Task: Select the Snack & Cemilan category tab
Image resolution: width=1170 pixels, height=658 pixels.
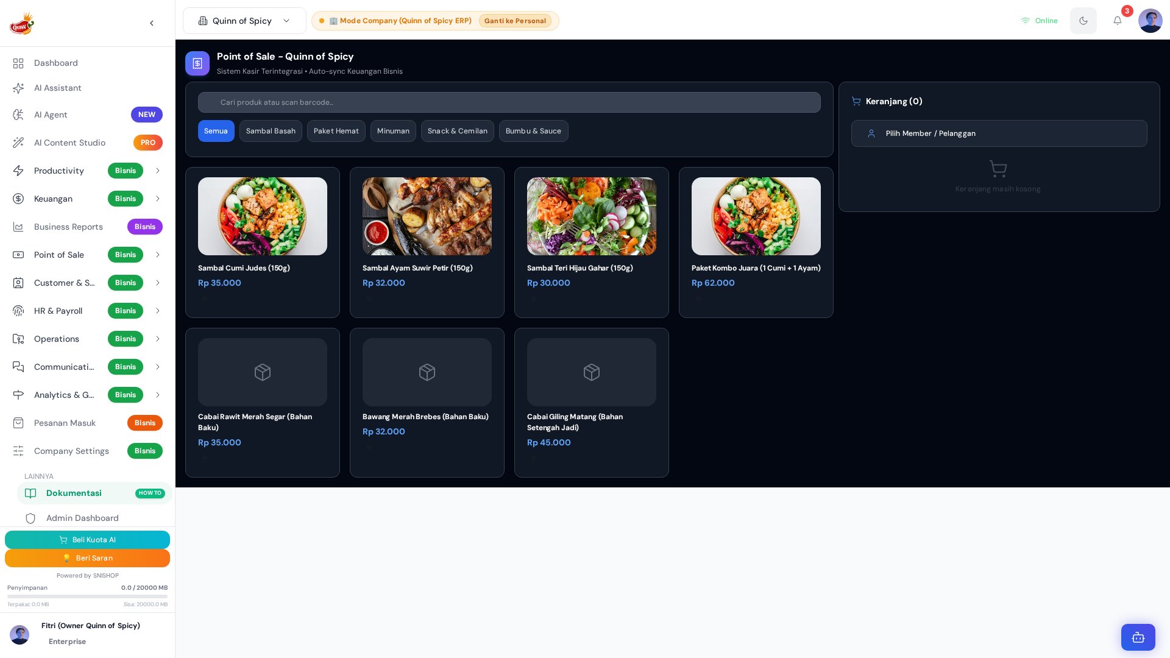Action: (x=458, y=131)
